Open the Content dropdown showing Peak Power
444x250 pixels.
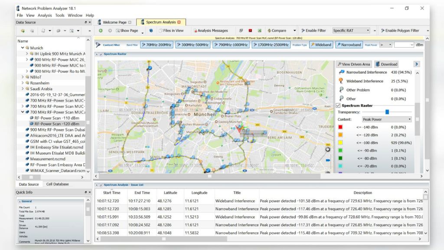point(386,119)
